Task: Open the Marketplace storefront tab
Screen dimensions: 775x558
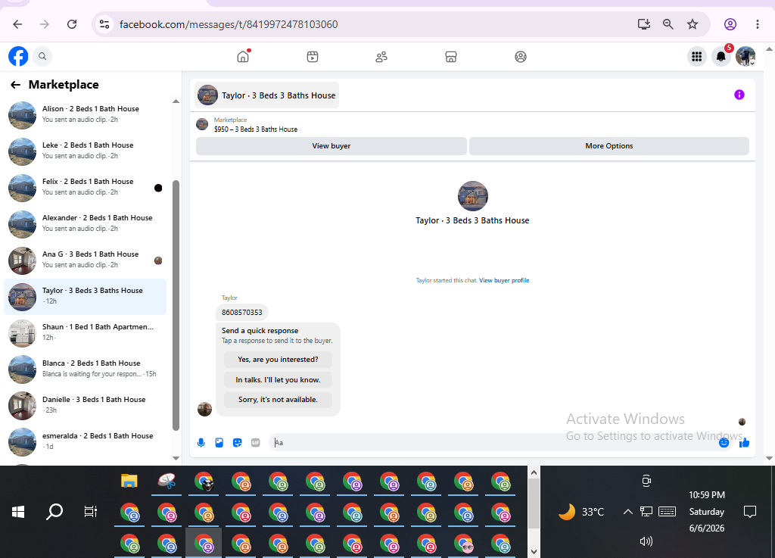Action: [451, 57]
